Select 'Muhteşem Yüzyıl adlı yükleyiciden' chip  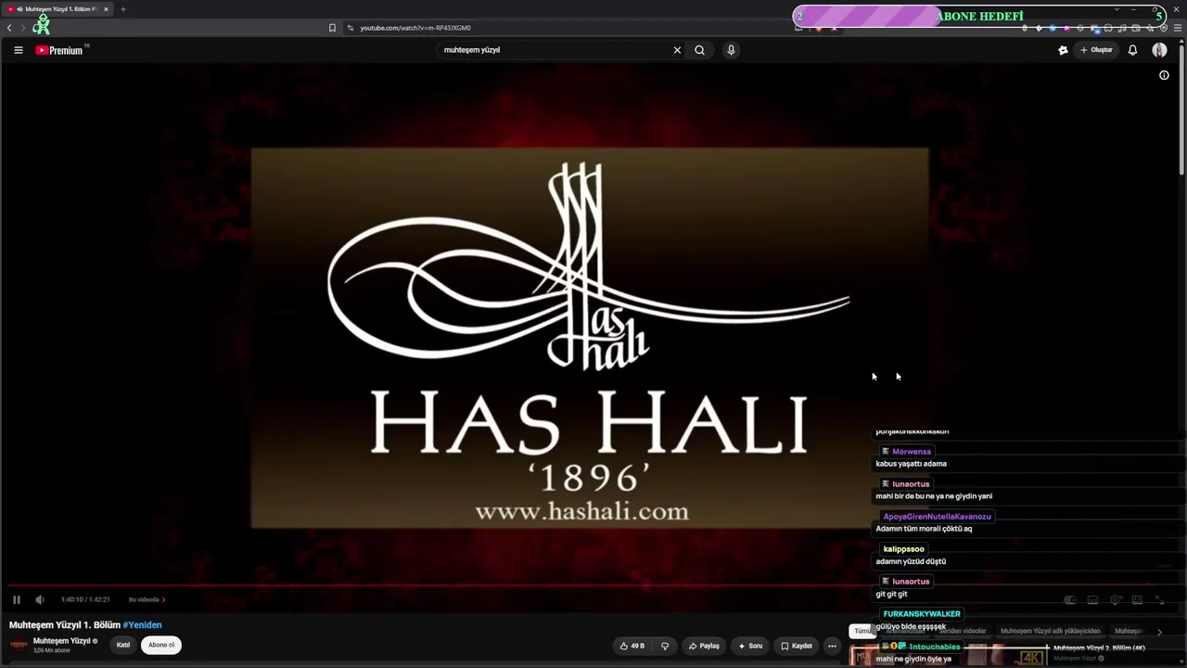pos(1051,631)
